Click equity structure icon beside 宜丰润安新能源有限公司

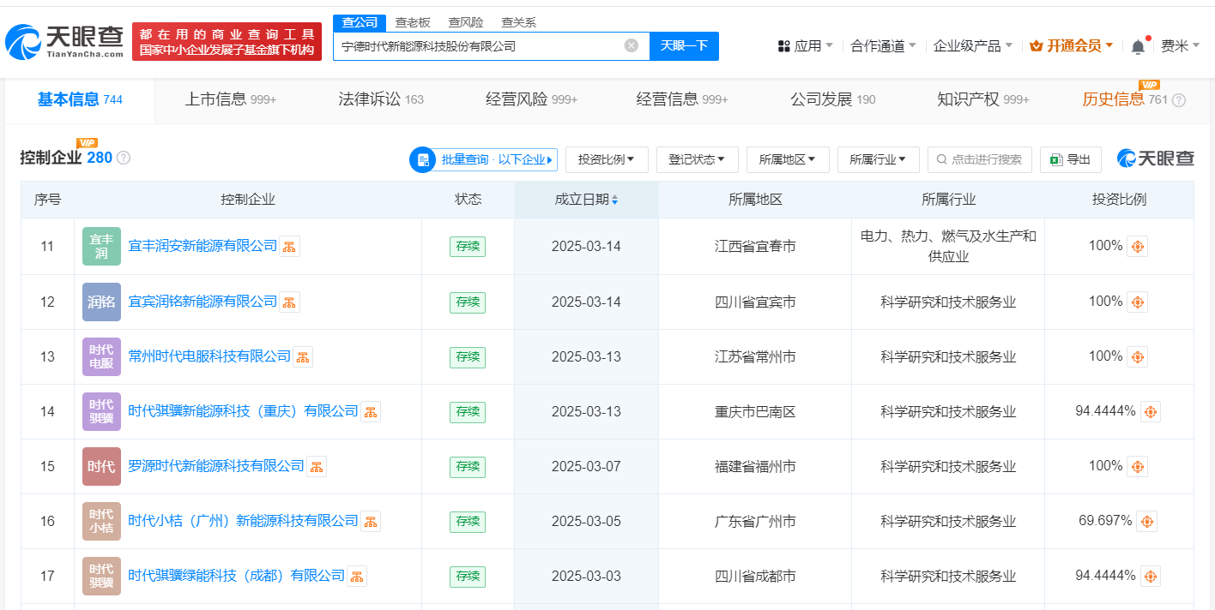tap(289, 247)
